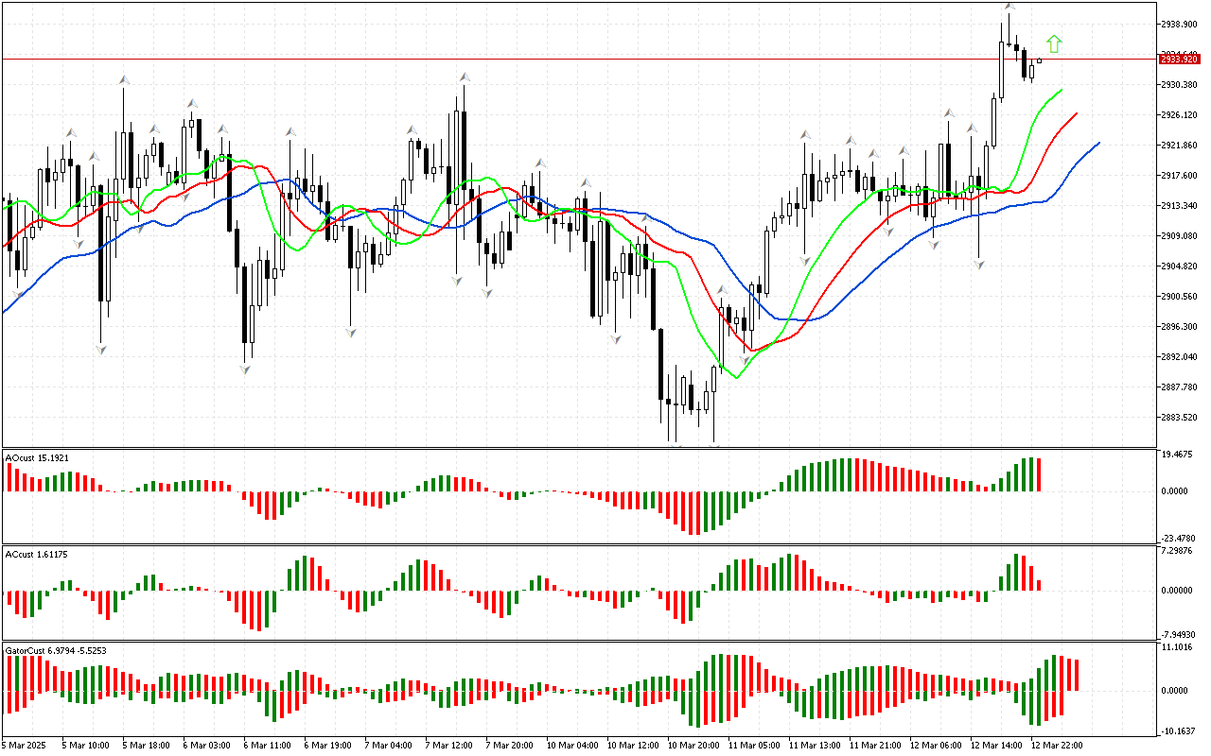This screenshot has height=756, width=1211.
Task: Select the up fractal above the highest candle
Action: (x=1009, y=7)
